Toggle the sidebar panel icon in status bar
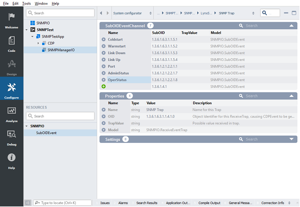The height and width of the screenshot is (207, 300). click(28, 203)
